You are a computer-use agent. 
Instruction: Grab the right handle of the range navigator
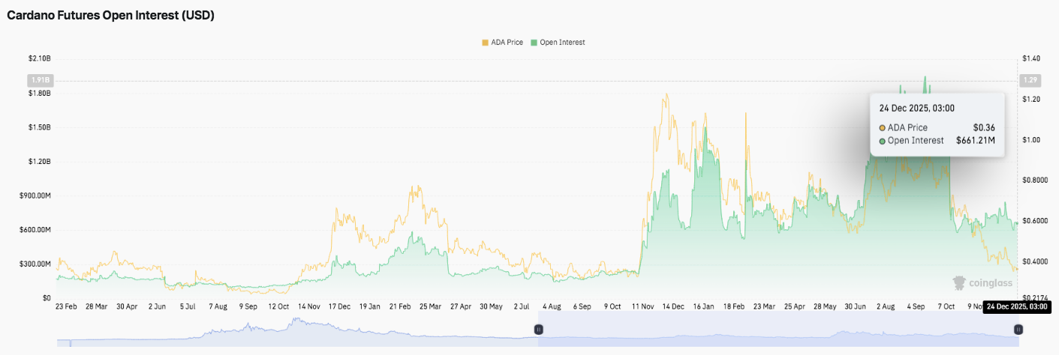(1018, 330)
